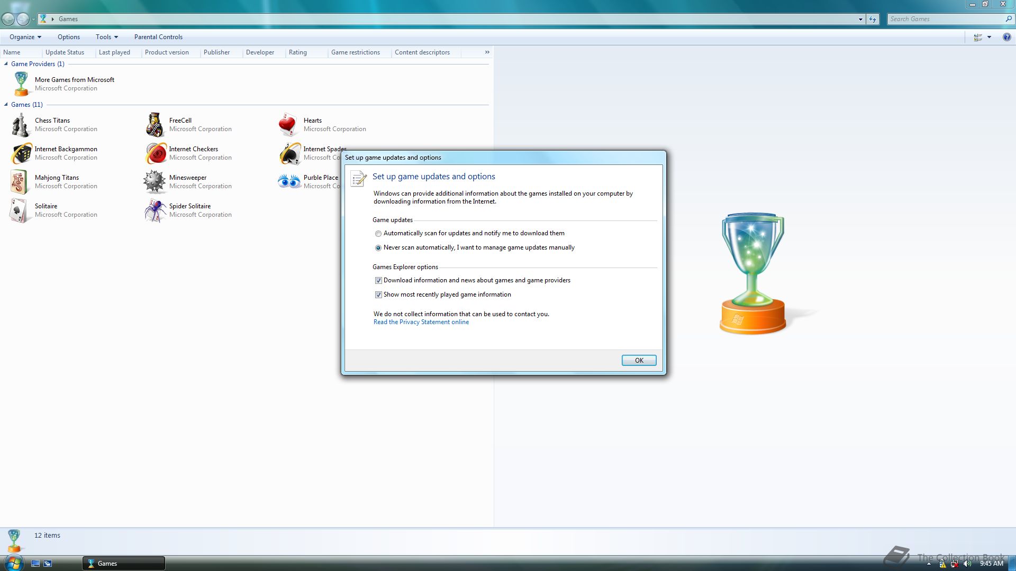
Task: Select the Internet Spades icon
Action: pyautogui.click(x=289, y=153)
